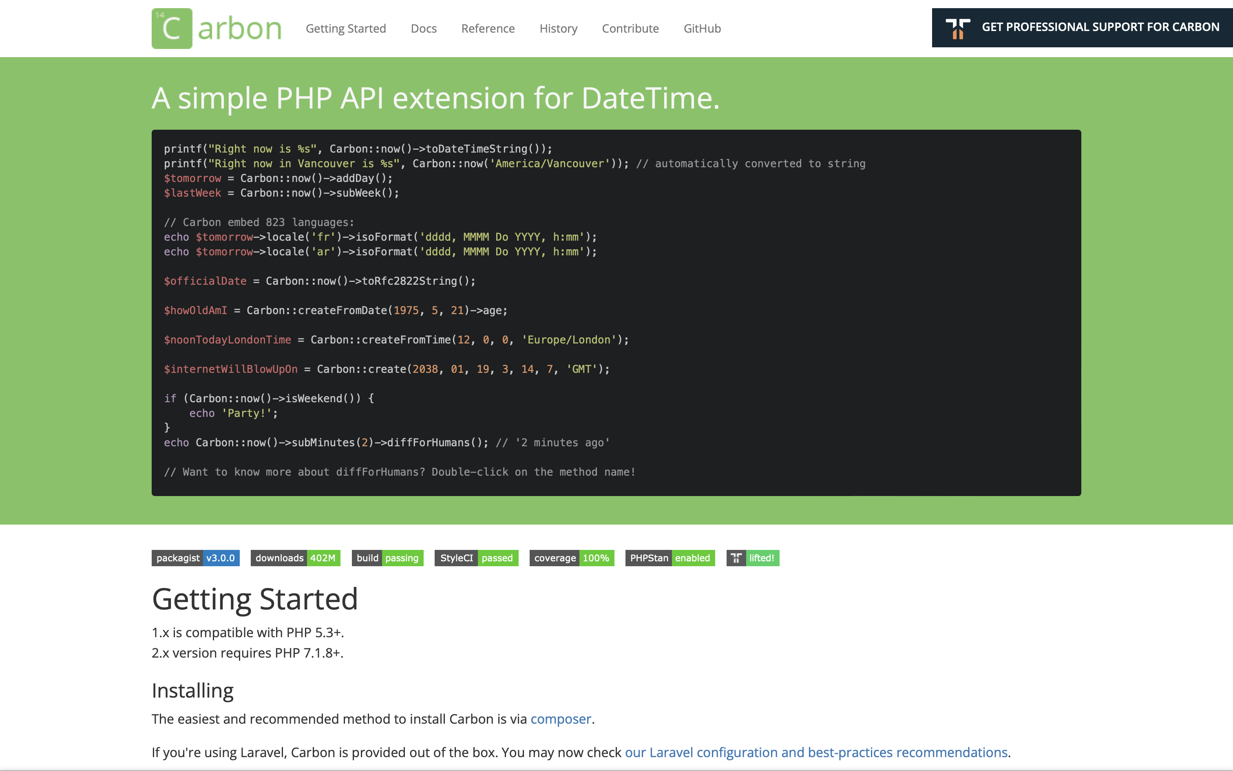
Task: Click the $internetWillBlowUpOn variable
Action: coord(231,369)
